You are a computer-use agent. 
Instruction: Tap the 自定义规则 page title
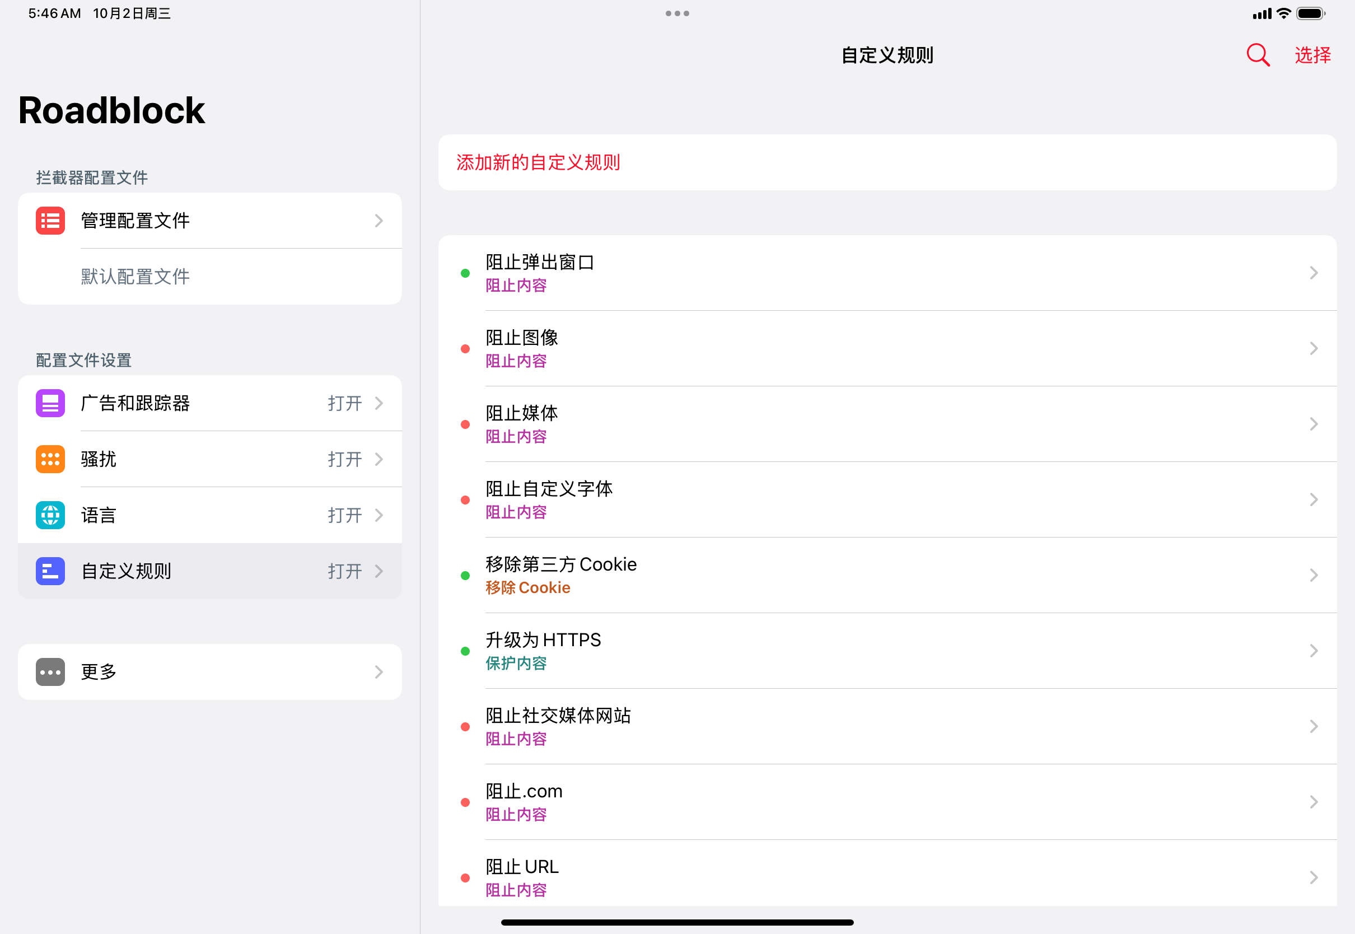click(x=887, y=55)
